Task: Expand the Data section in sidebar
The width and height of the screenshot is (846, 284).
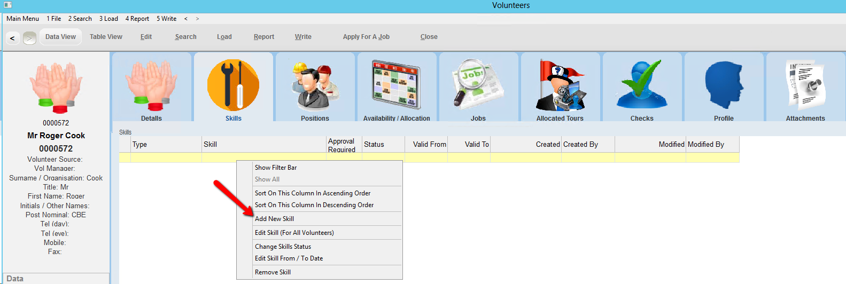Action: [15, 279]
